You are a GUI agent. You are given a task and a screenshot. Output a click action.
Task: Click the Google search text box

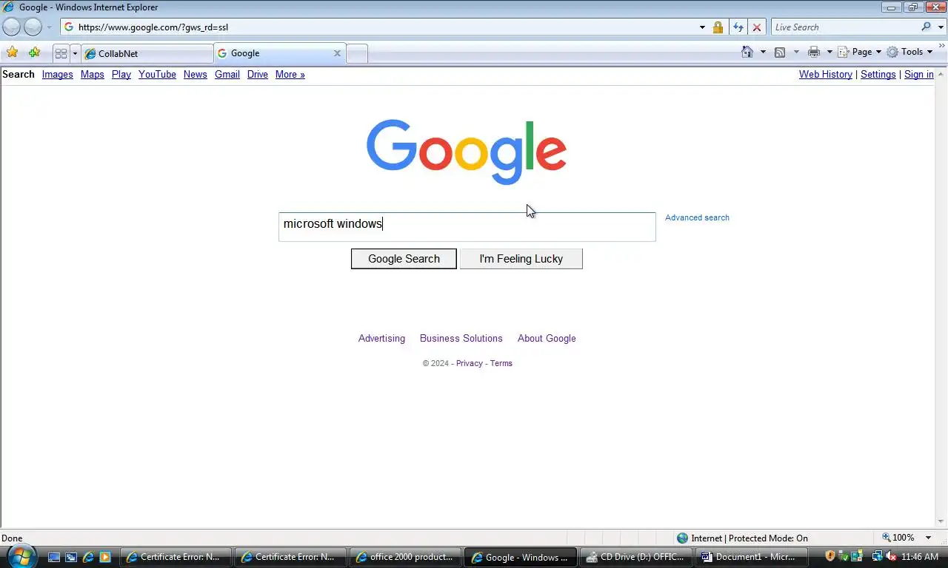tap(467, 226)
